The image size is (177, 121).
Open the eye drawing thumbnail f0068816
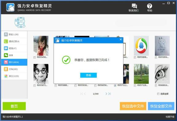click(x=162, y=74)
